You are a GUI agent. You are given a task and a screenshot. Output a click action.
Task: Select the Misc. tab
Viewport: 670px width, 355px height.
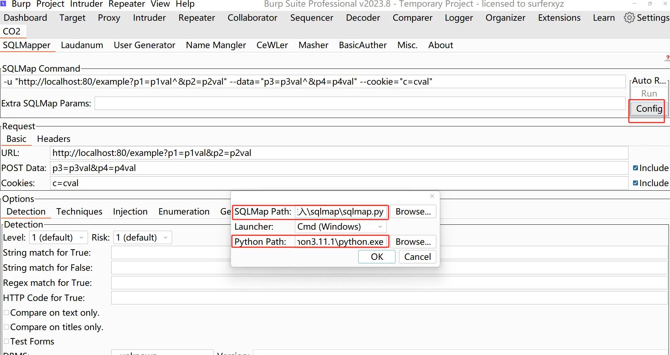pos(407,45)
